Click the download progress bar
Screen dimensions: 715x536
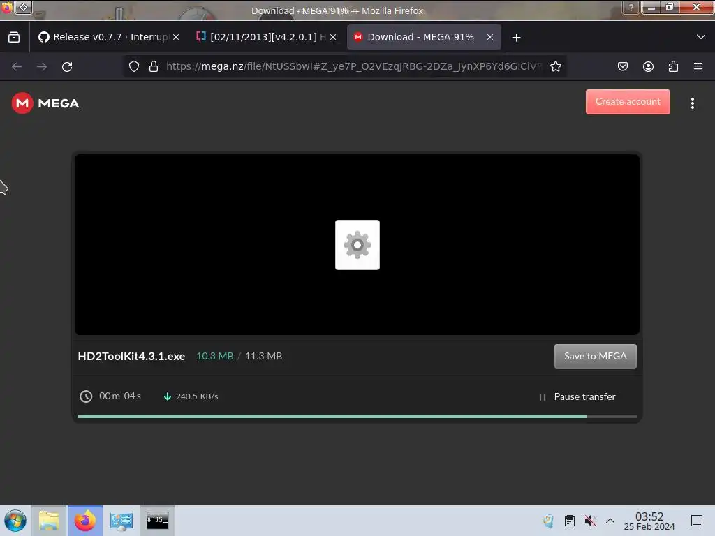[357, 417]
